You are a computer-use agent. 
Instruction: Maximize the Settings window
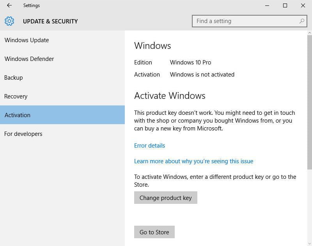point(285,5)
